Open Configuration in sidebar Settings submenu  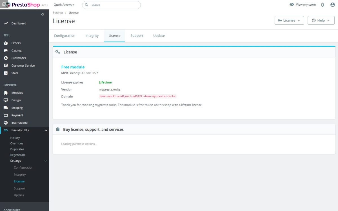tap(23, 167)
